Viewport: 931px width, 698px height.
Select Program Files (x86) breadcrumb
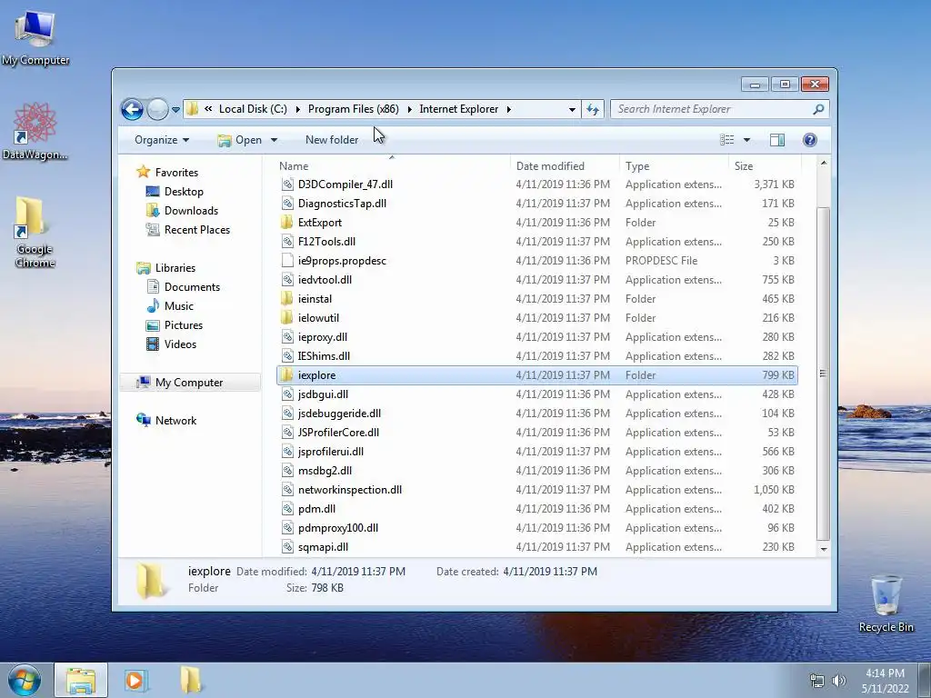[x=354, y=109]
